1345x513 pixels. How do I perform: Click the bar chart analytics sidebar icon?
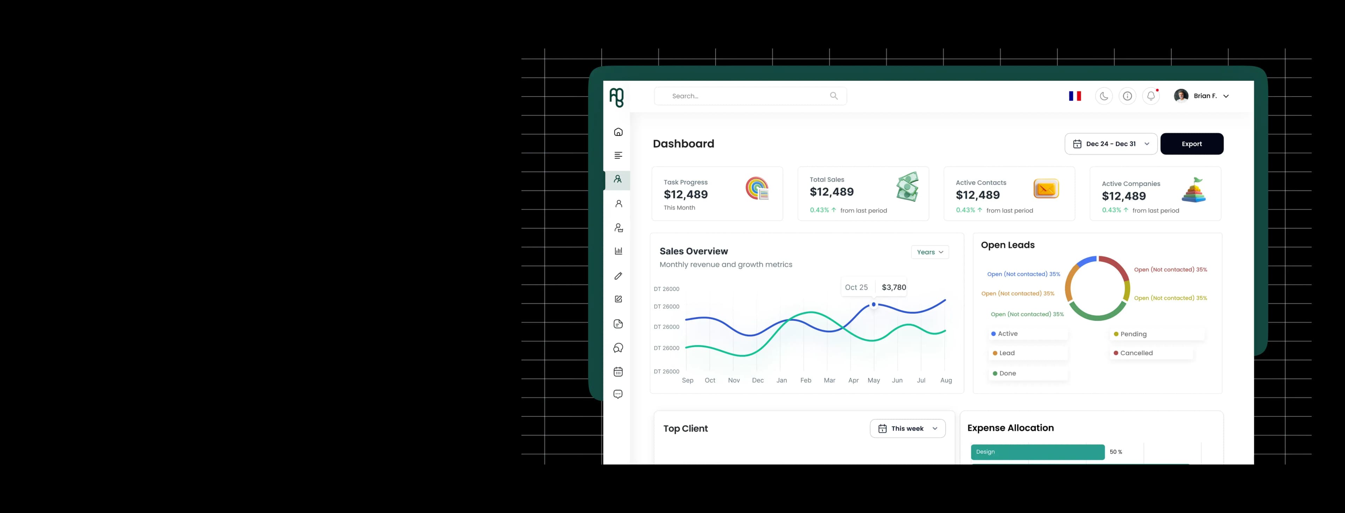pos(618,251)
